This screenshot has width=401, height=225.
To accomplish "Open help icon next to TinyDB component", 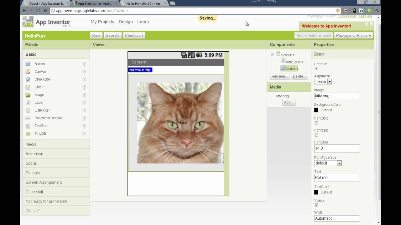I will [x=84, y=134].
